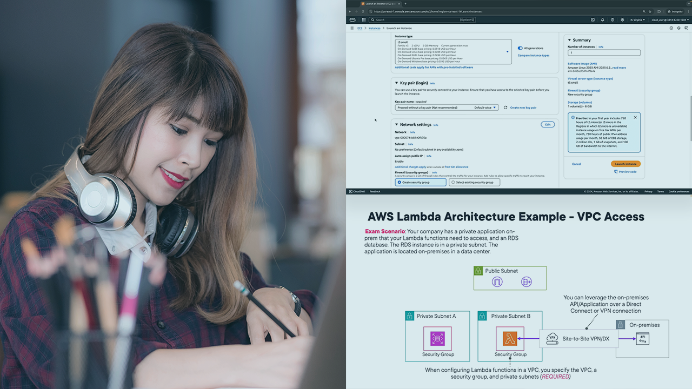Image resolution: width=692 pixels, height=389 pixels.
Task: Expand the instance type dropdown
Action: [x=507, y=52]
